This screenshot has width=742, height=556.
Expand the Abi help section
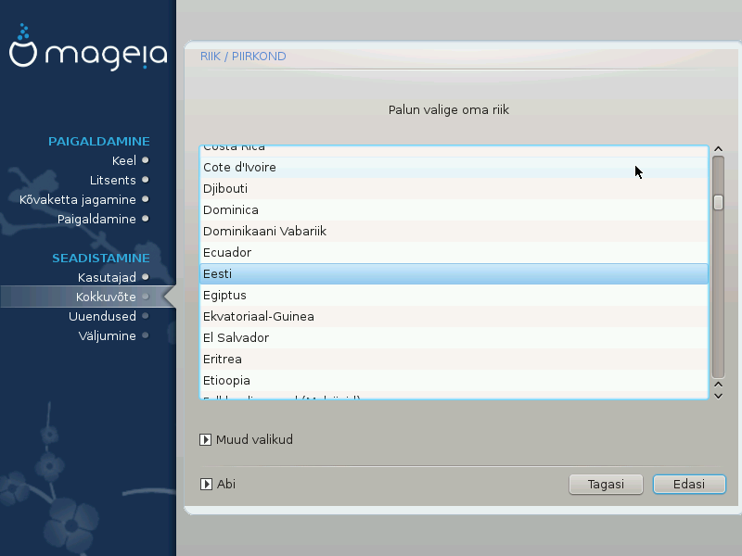pyautogui.click(x=205, y=484)
